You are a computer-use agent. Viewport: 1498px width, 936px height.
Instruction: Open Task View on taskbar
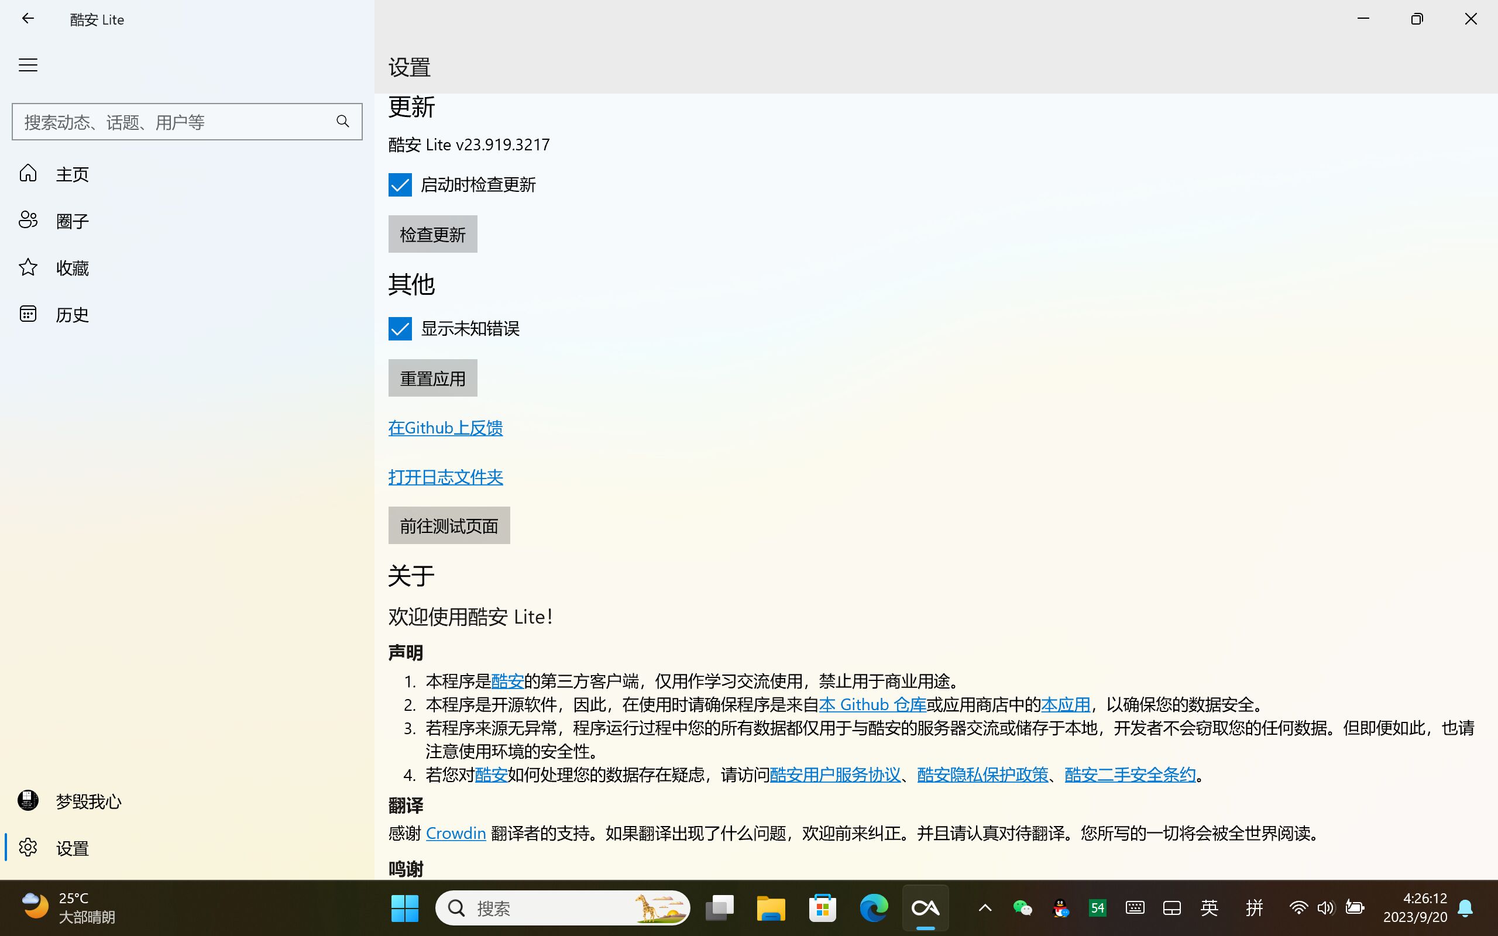(719, 907)
